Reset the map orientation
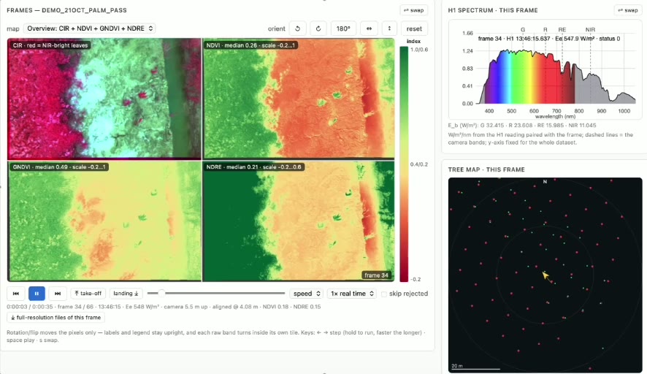Screen dimensions: 647x374 414,28
